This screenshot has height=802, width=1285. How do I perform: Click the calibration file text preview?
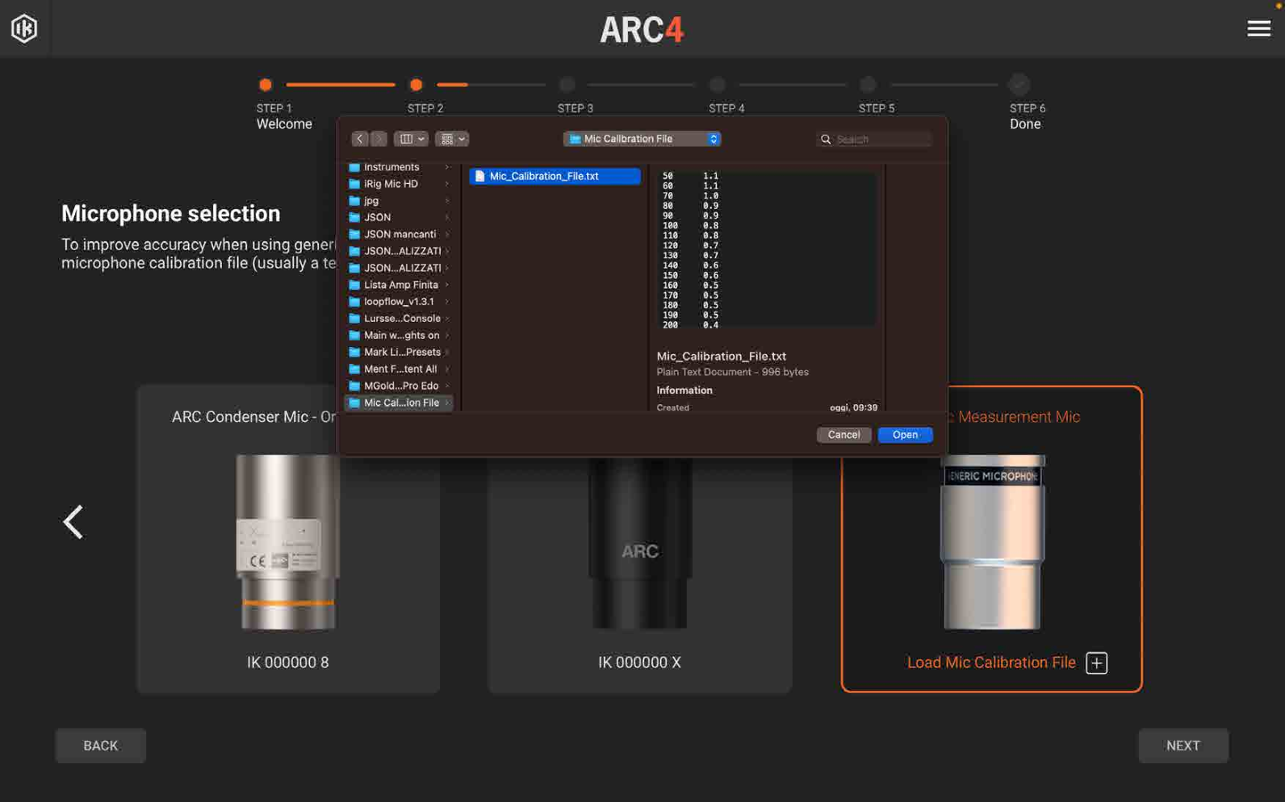[766, 249]
